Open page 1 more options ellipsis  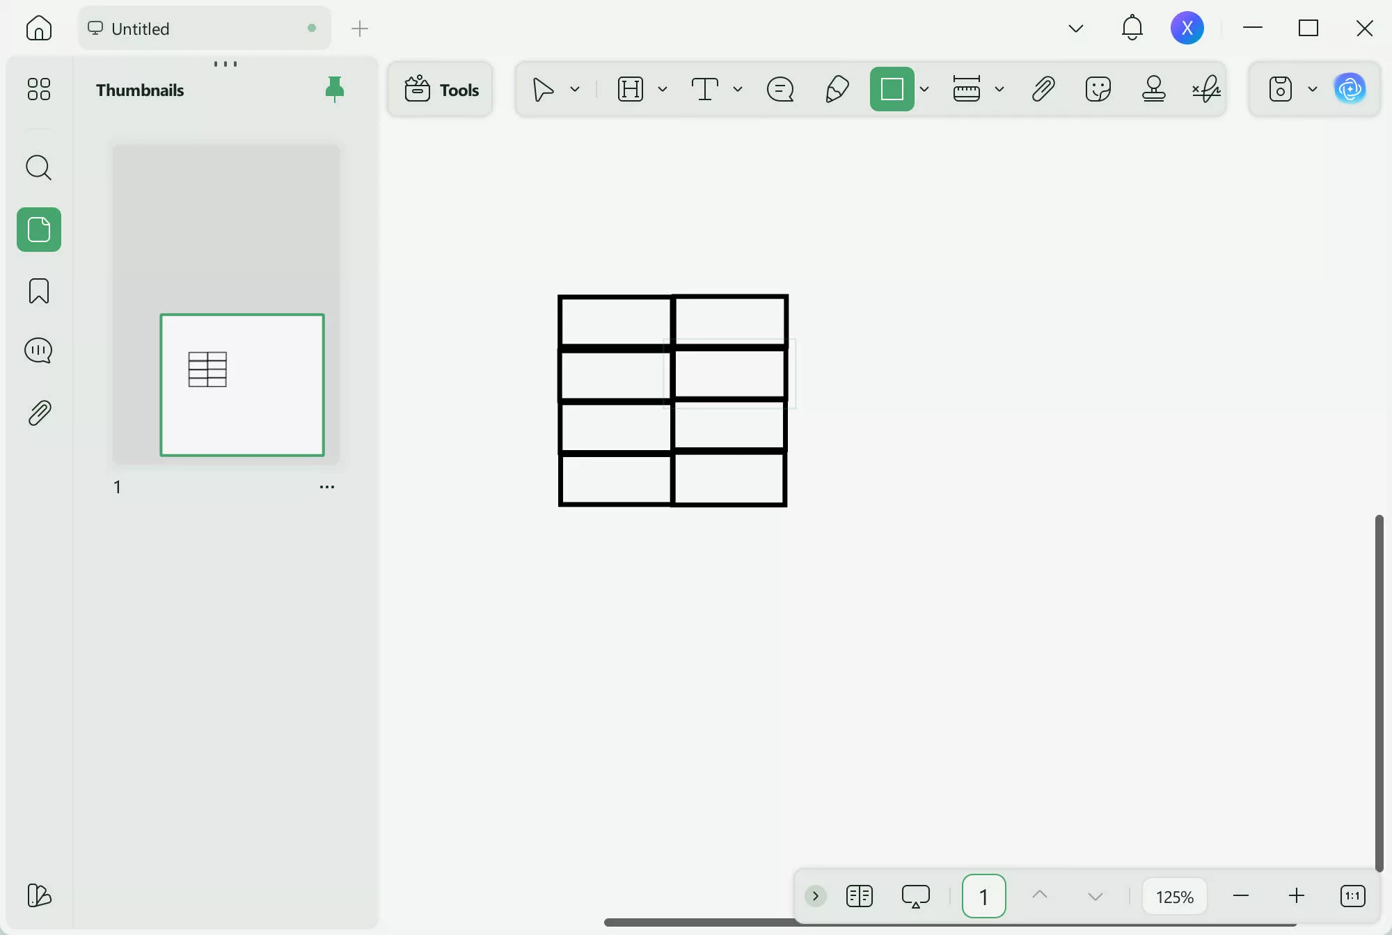(x=327, y=487)
